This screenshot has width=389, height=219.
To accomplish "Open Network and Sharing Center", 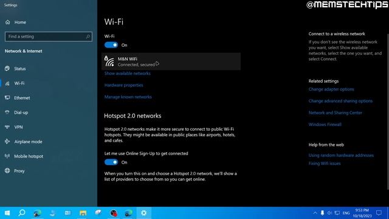I will [335, 113].
